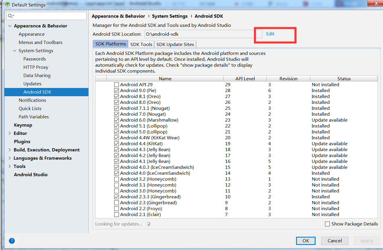Toggle Android 6.0 (Marshmallow) checkbox
The width and height of the screenshot is (383, 250).
click(x=117, y=120)
